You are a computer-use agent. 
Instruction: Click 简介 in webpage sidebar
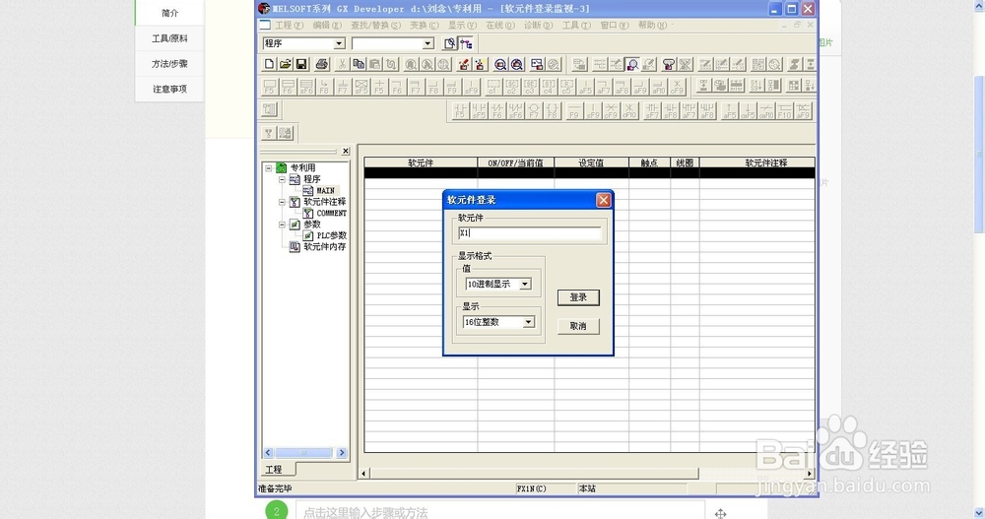[169, 13]
